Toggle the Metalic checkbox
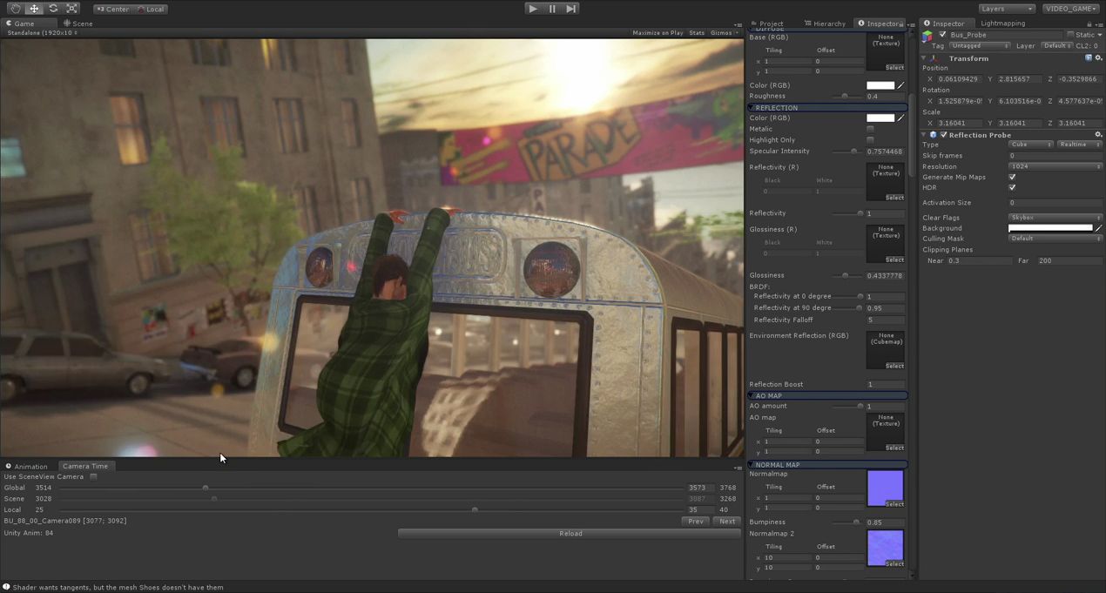Image resolution: width=1106 pixels, height=593 pixels. 870,129
